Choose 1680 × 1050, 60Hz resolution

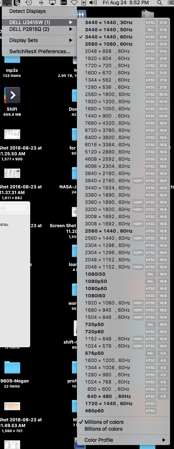(123, 109)
